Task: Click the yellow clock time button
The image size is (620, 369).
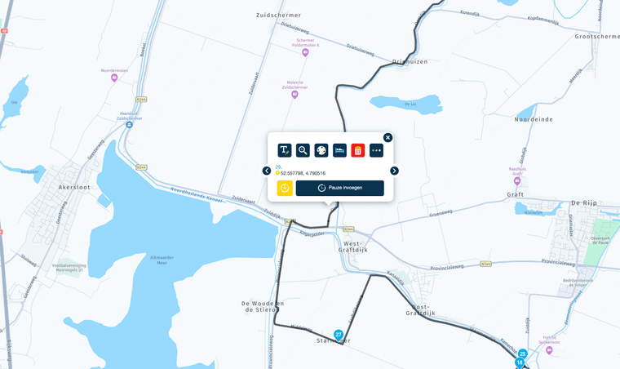Action: [285, 188]
